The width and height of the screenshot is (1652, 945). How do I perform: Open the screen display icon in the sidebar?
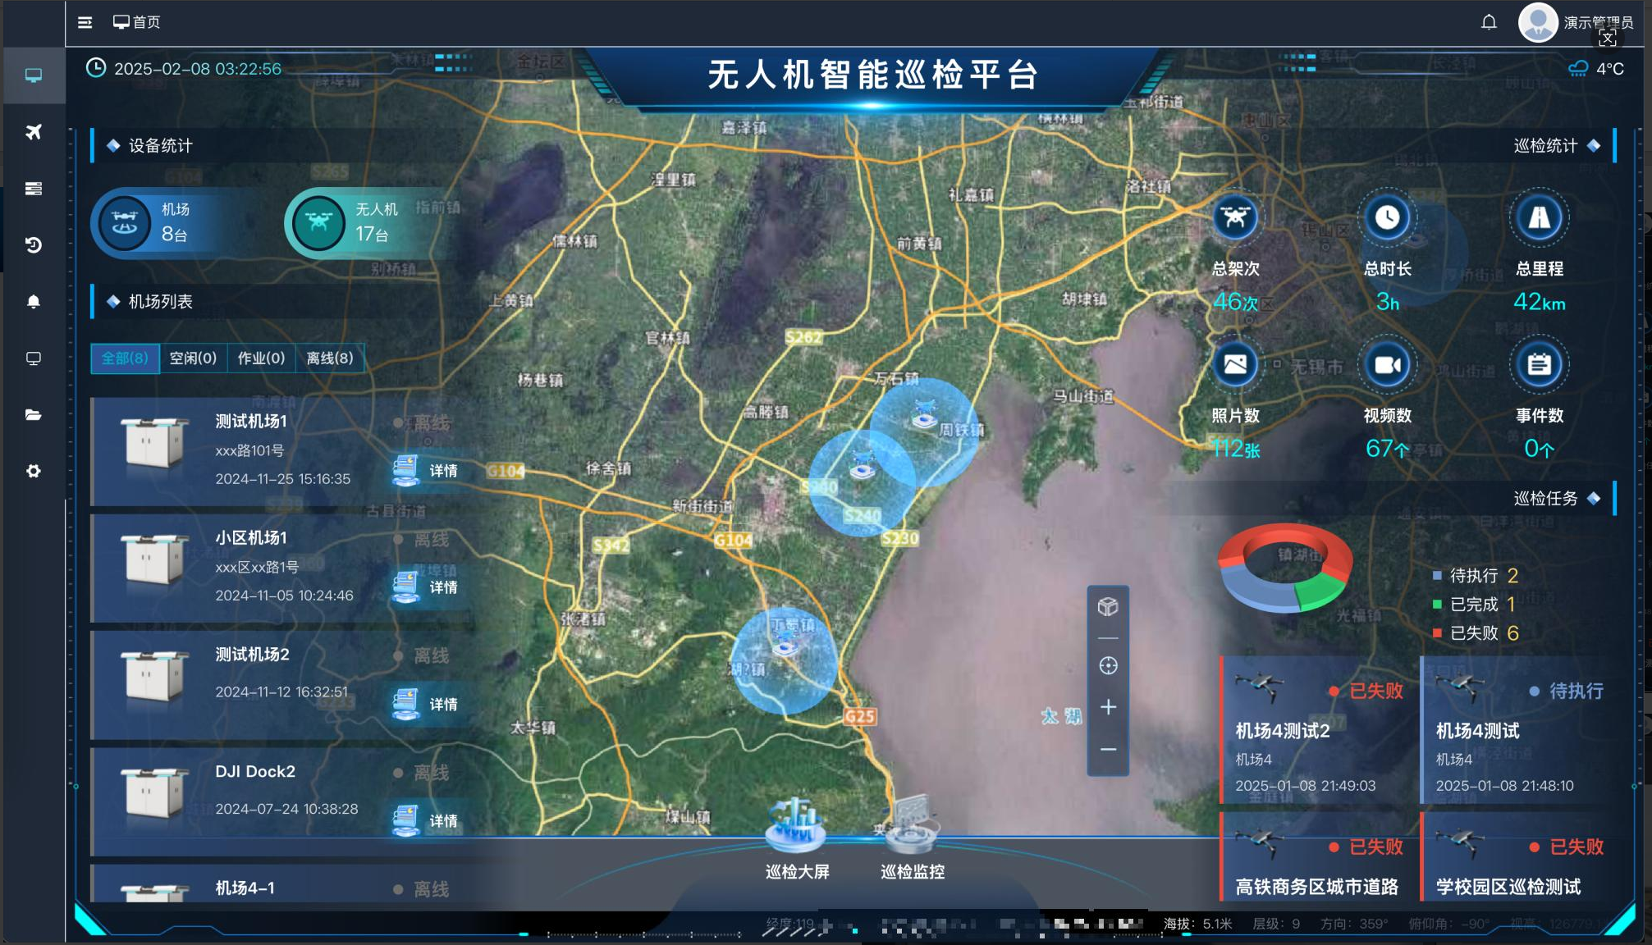[x=34, y=358]
